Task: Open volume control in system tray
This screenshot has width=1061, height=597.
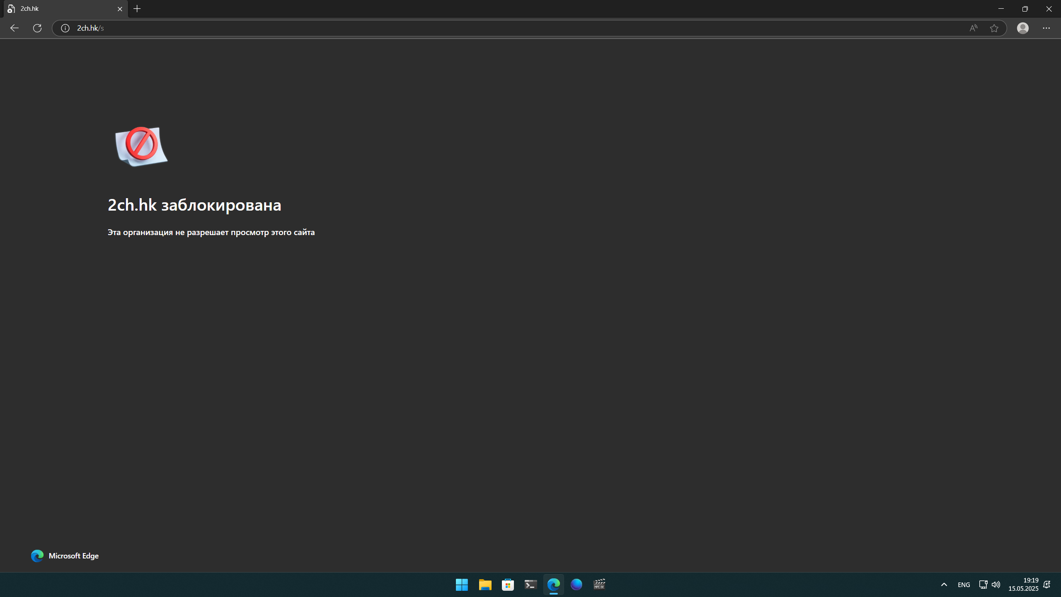Action: tap(996, 585)
